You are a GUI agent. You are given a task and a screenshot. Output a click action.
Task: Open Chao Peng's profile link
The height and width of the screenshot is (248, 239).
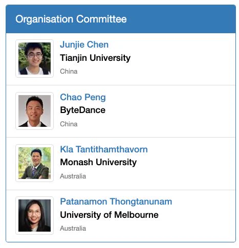(83, 97)
